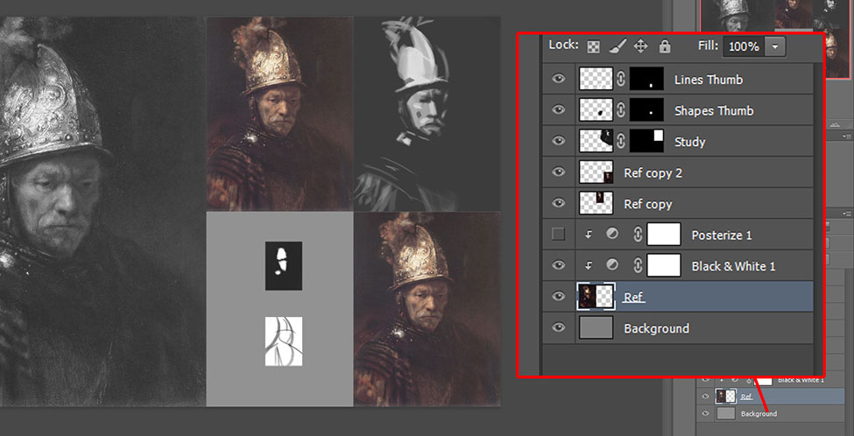Toggle visibility of the Study layer
The image size is (854, 436).
[x=558, y=141]
